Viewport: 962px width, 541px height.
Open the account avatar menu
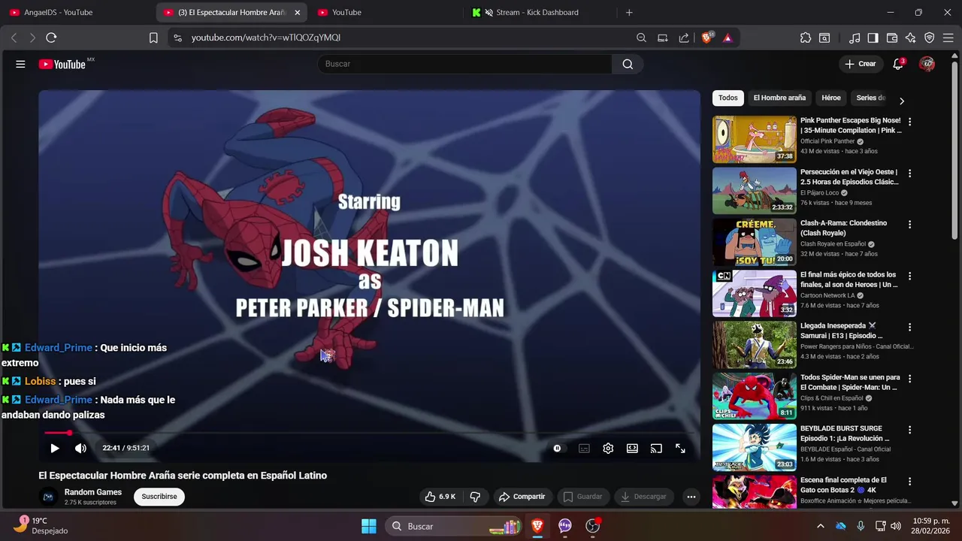[x=927, y=64]
